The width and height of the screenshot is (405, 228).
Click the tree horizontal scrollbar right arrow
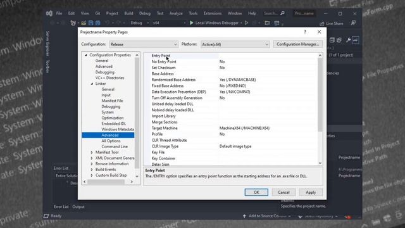132,182
